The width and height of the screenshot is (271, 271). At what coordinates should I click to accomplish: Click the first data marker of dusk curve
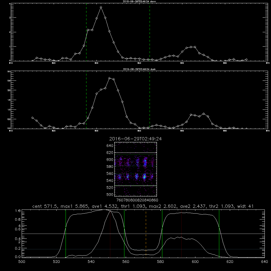[32, 118]
